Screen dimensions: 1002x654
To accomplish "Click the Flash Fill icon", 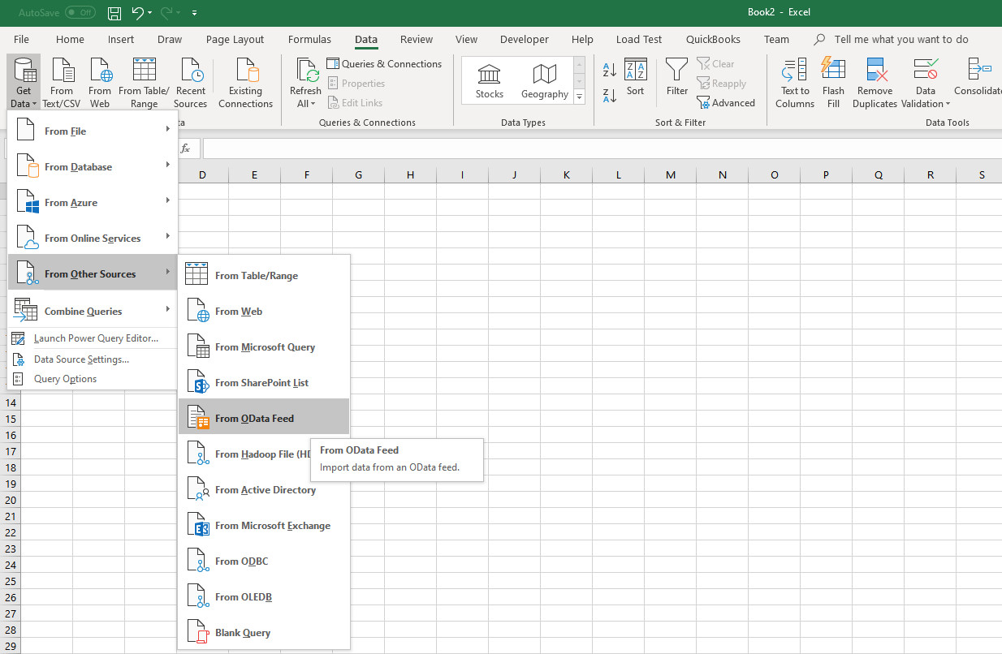I will tap(833, 83).
